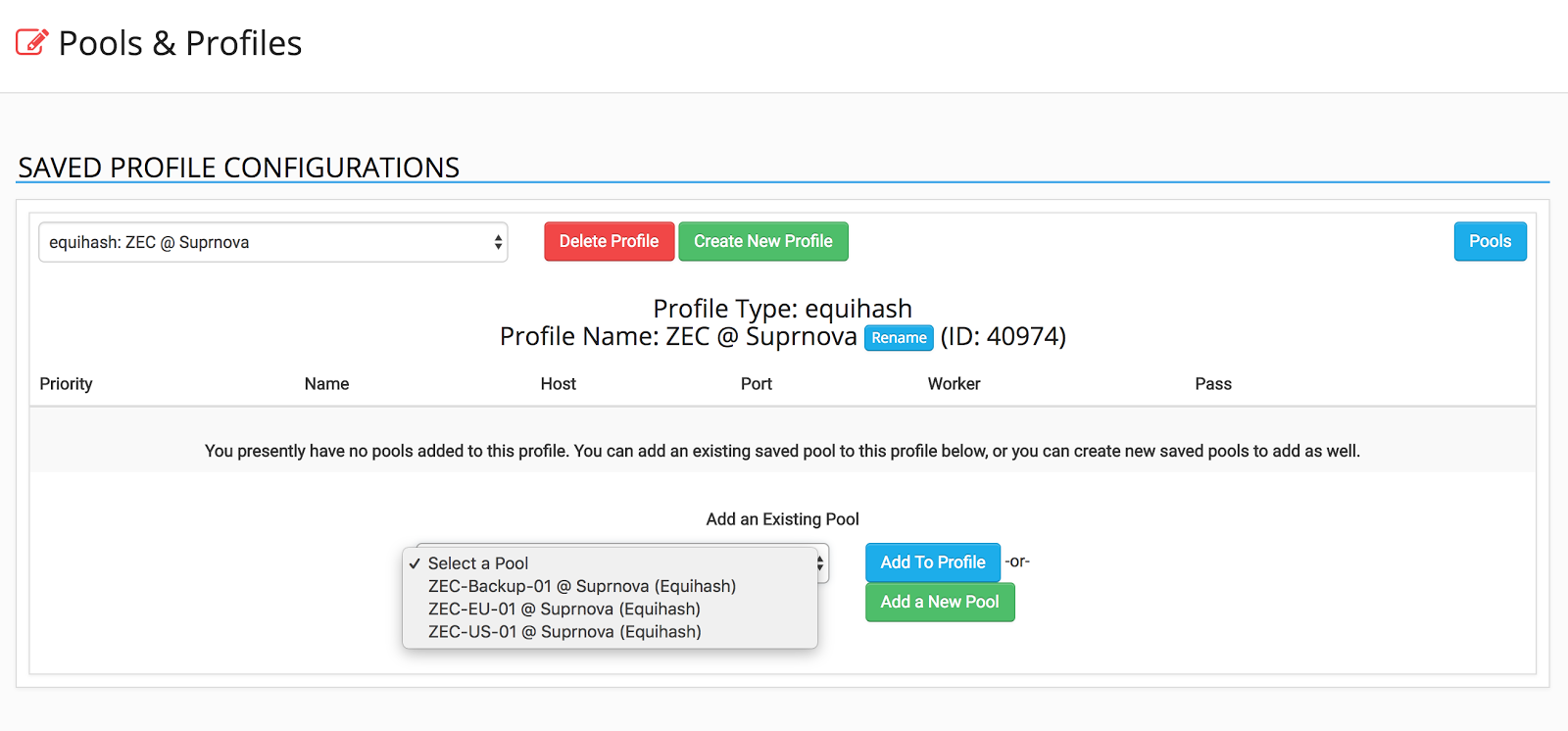Click the 'Profile Type: equihash' text

(783, 309)
